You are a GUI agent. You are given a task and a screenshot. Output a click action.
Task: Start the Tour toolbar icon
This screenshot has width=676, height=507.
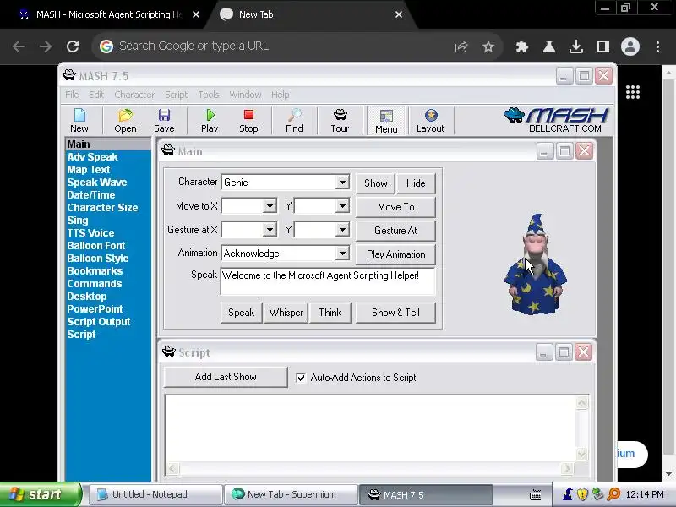coord(340,121)
